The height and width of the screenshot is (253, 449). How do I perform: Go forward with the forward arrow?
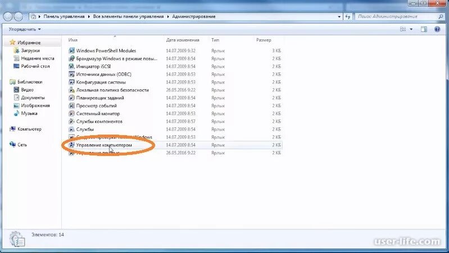point(19,17)
